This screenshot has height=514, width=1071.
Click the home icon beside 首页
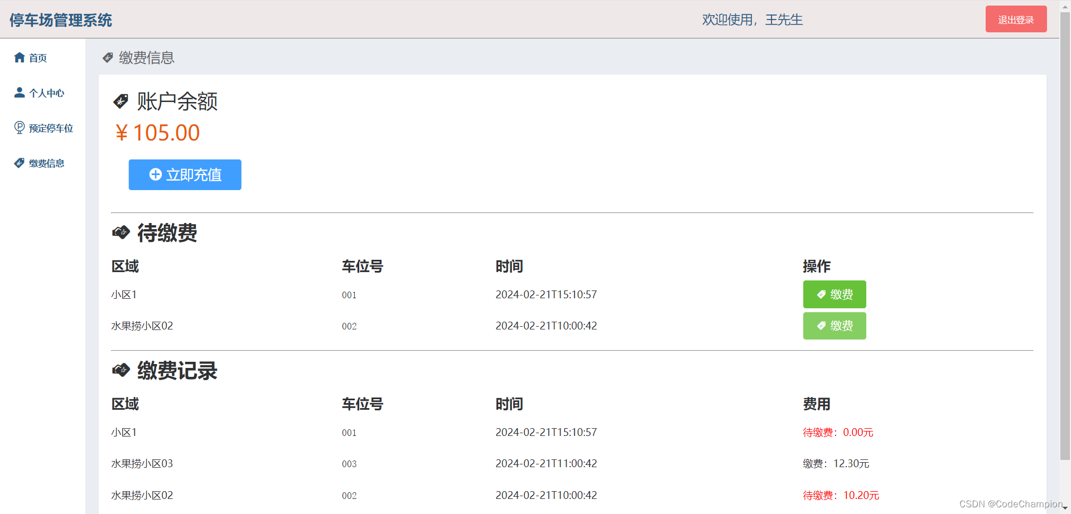pyautogui.click(x=20, y=57)
